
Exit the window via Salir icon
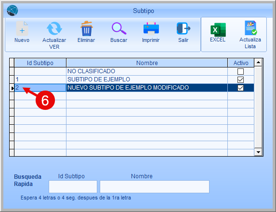coord(184,28)
